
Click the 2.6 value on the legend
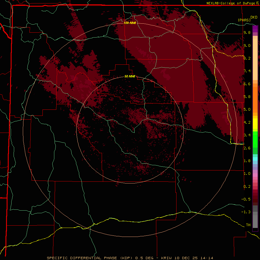[x=247, y=148]
